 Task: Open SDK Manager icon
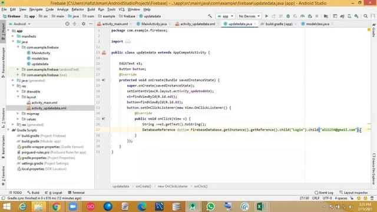click(x=356, y=16)
